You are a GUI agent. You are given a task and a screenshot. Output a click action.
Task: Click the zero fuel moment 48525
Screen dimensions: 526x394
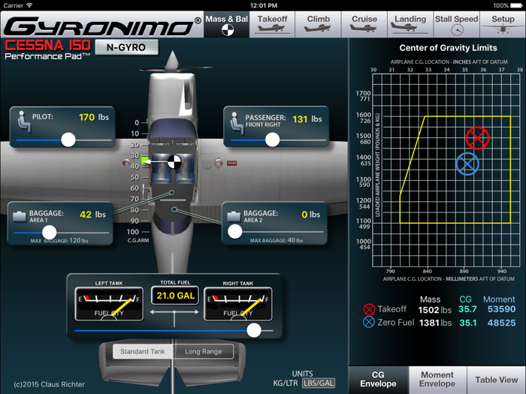[x=501, y=323]
